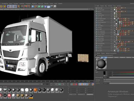Toggle the X axis lock

pos(9,6)
